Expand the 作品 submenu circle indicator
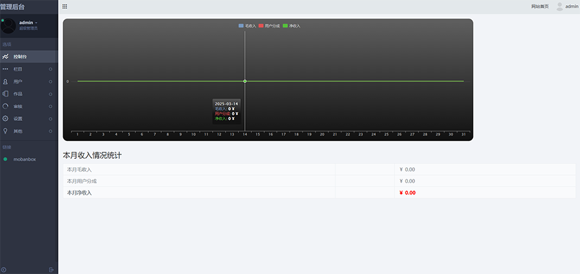The height and width of the screenshot is (274, 580). [51, 94]
